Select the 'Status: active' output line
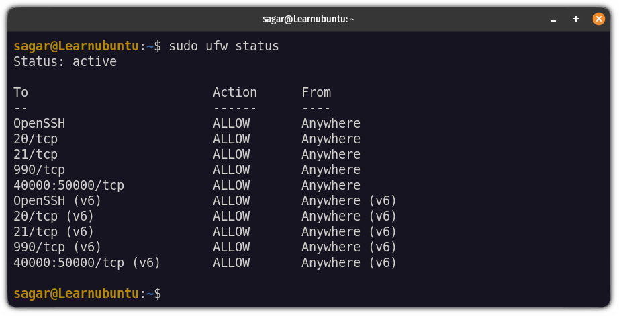The image size is (619, 316). coord(65,62)
